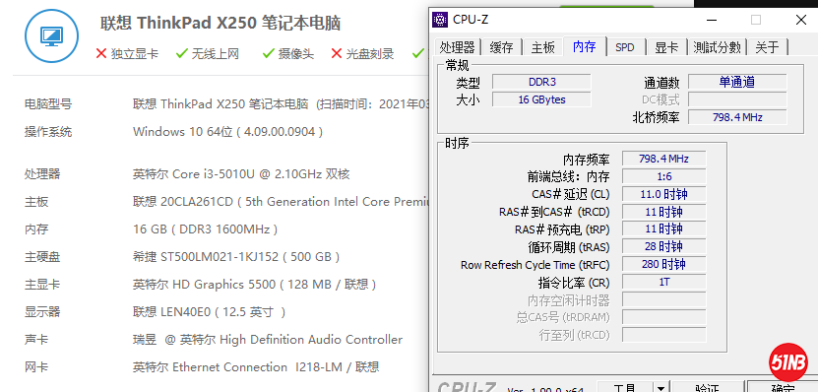
Task: Click the 英特尔 Ethernet Connection I218-LM value
Action: tap(256, 367)
